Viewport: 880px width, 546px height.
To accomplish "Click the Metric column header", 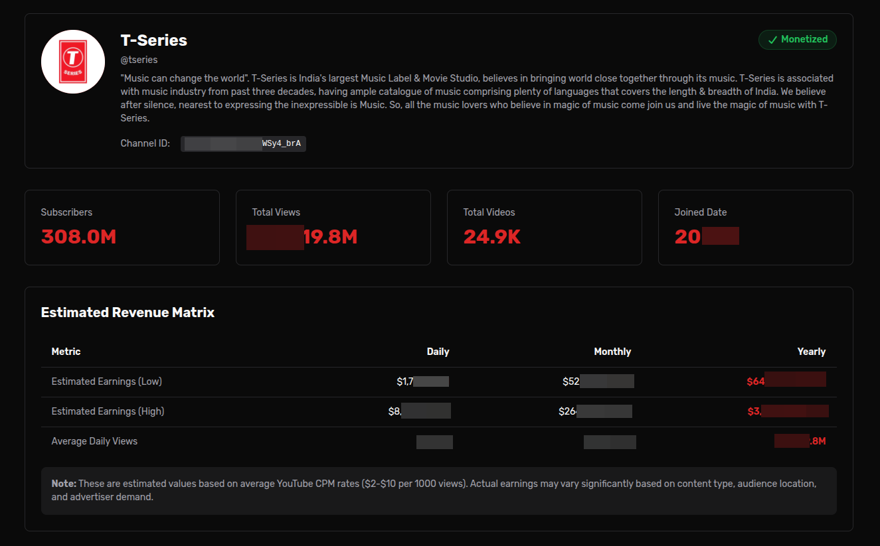I will click(66, 352).
